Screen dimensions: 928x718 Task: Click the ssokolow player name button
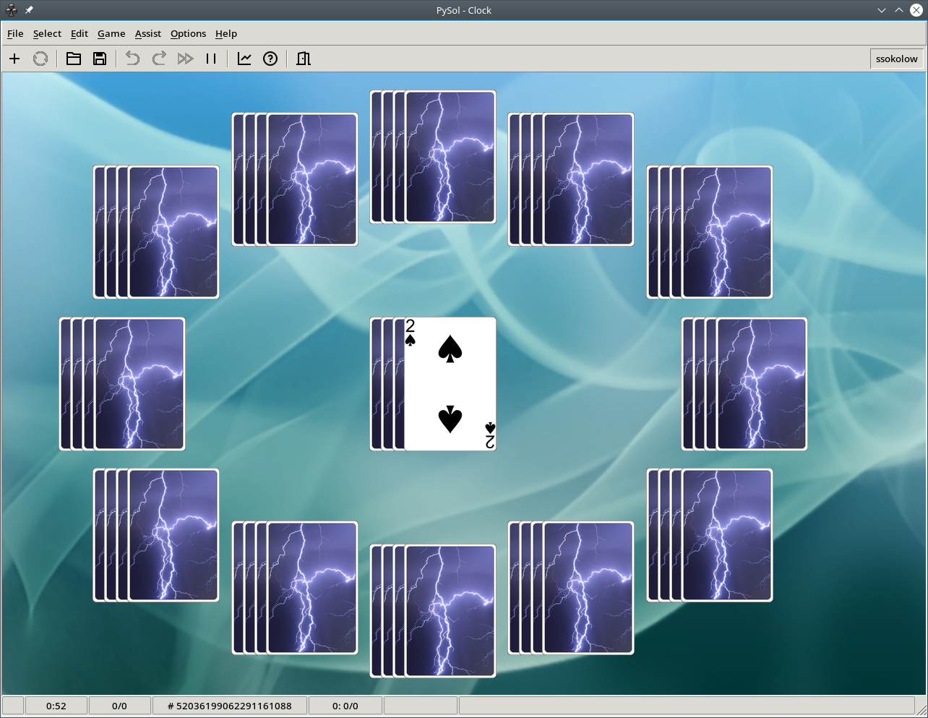pos(896,59)
